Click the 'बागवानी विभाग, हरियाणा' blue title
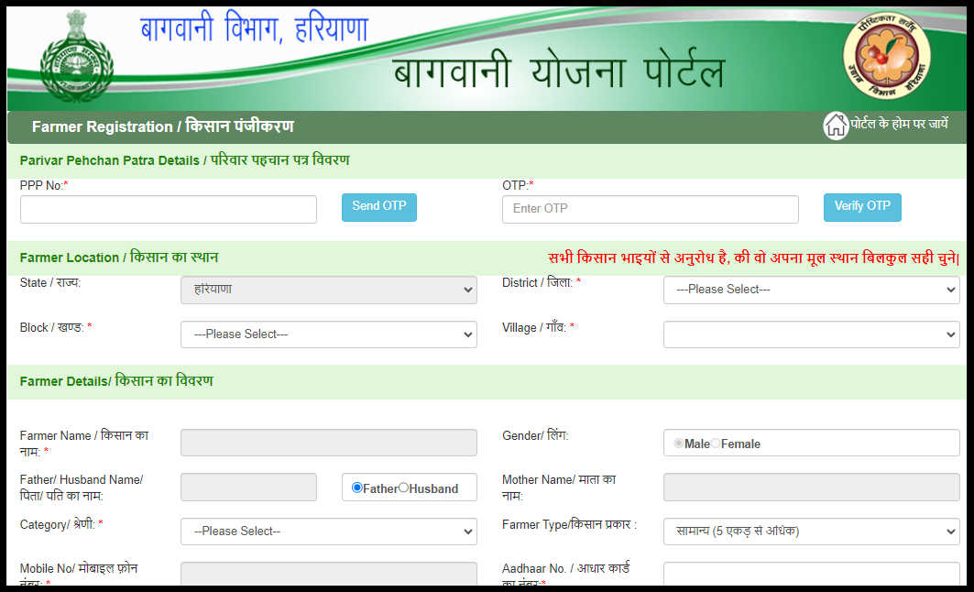This screenshot has width=974, height=592. point(254,28)
